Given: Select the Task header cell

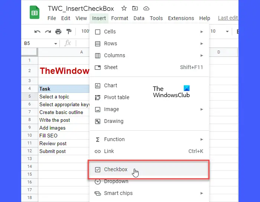Looking at the screenshot, I should pyautogui.click(x=64, y=89).
